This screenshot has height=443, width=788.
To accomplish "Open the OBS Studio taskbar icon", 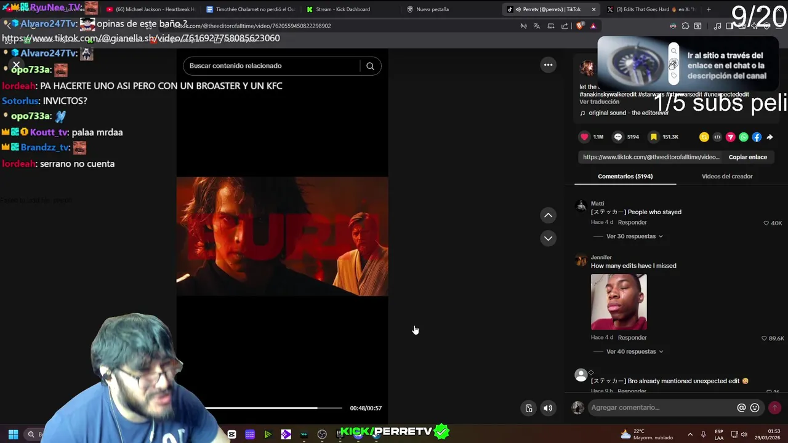I will point(322,434).
